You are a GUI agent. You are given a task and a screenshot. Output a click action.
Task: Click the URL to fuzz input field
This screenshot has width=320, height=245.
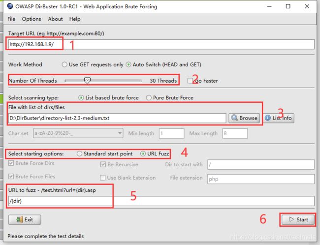point(161,201)
